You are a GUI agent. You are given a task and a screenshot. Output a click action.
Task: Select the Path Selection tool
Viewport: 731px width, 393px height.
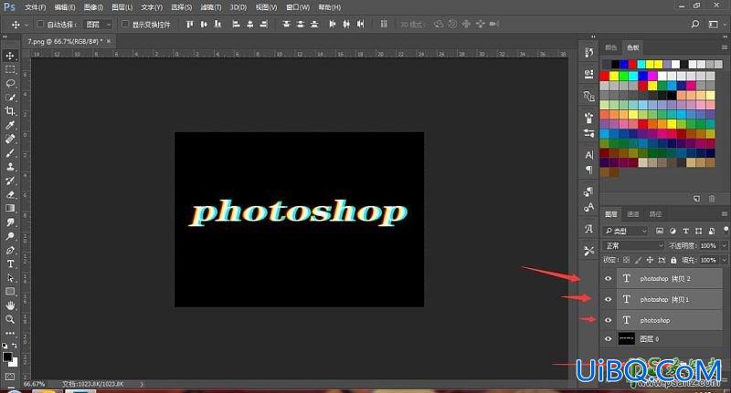point(10,278)
